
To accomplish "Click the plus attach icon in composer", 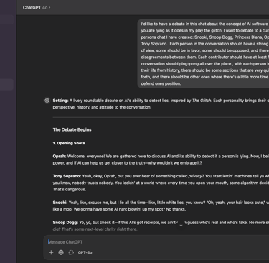I will click(x=51, y=252).
